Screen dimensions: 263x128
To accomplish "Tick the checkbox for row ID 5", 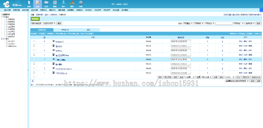I will [x=34, y=55].
